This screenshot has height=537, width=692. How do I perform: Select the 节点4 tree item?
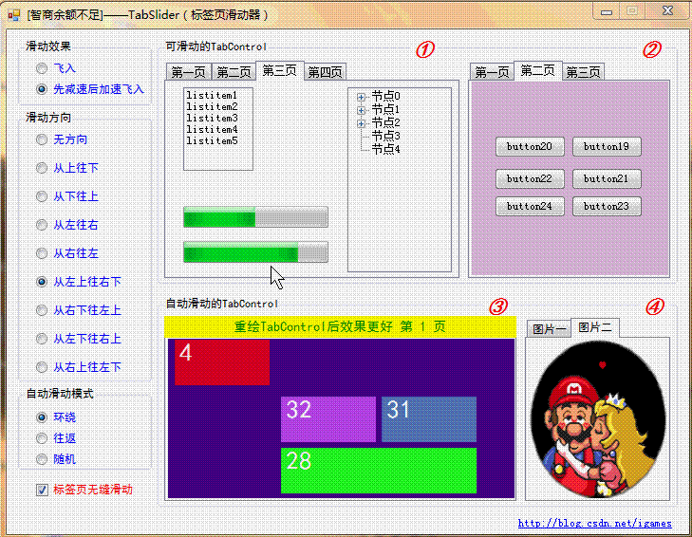(x=385, y=149)
